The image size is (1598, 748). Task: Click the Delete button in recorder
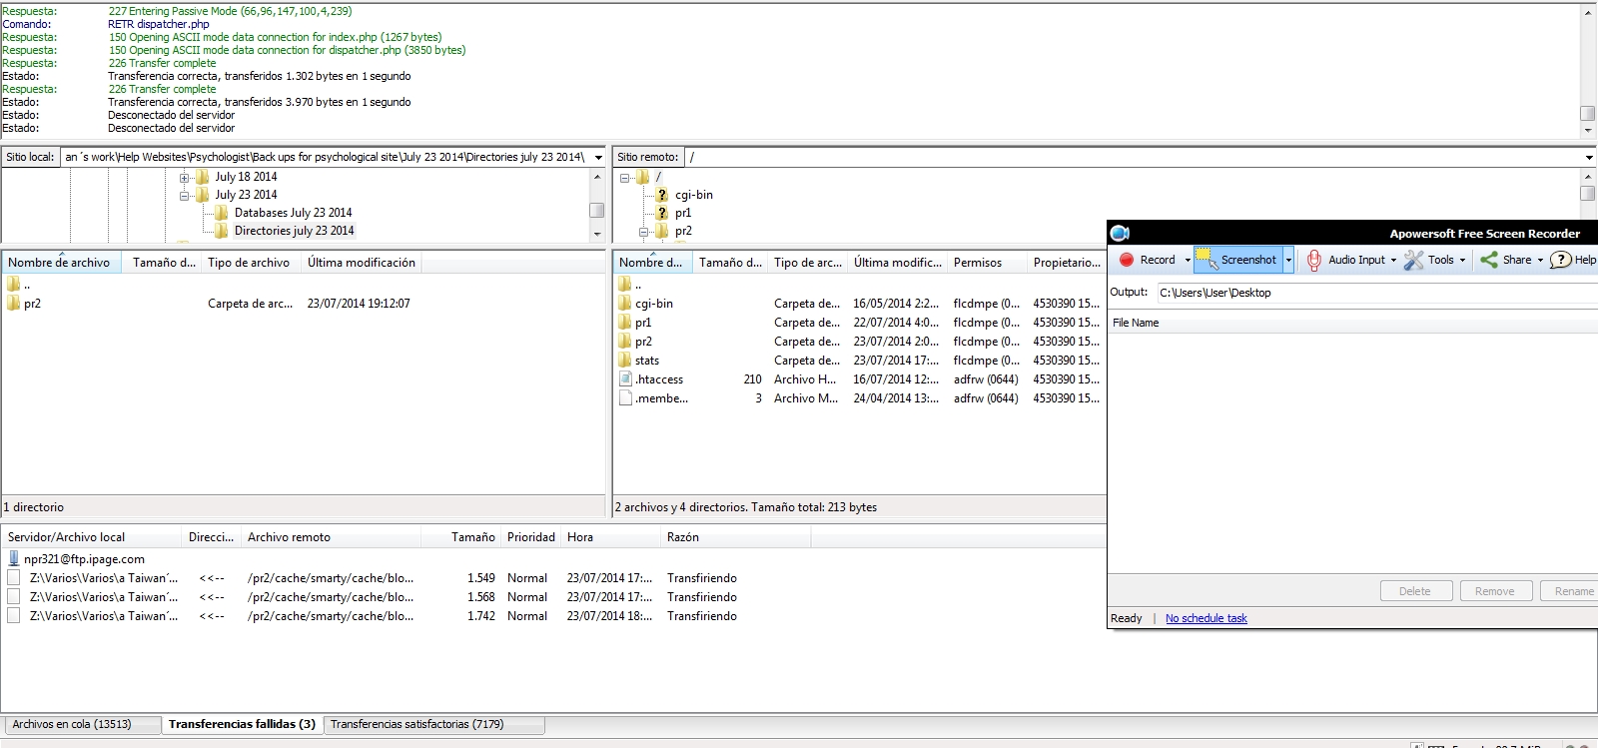coord(1414,591)
